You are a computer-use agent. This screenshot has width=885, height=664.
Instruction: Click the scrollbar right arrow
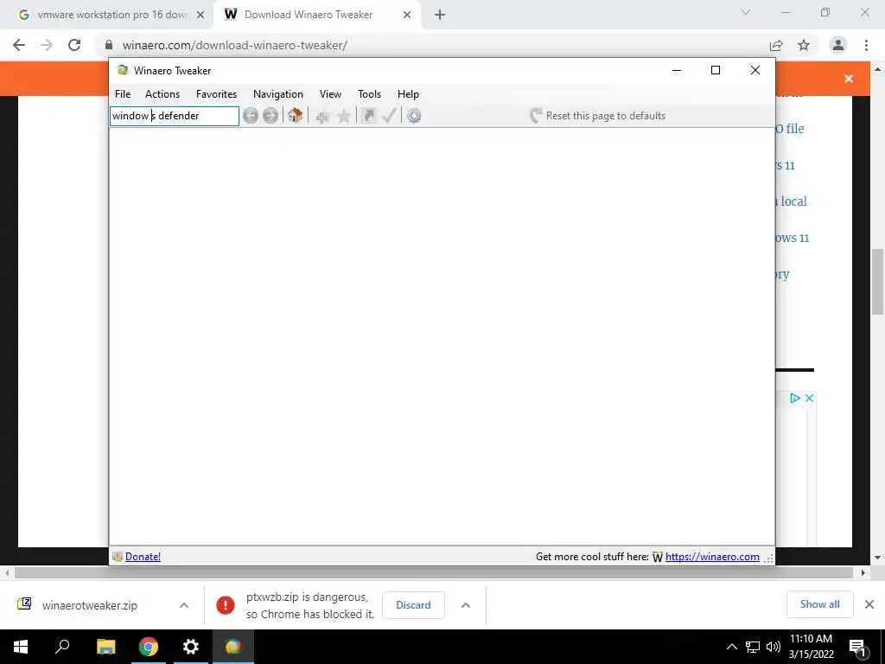tap(863, 573)
